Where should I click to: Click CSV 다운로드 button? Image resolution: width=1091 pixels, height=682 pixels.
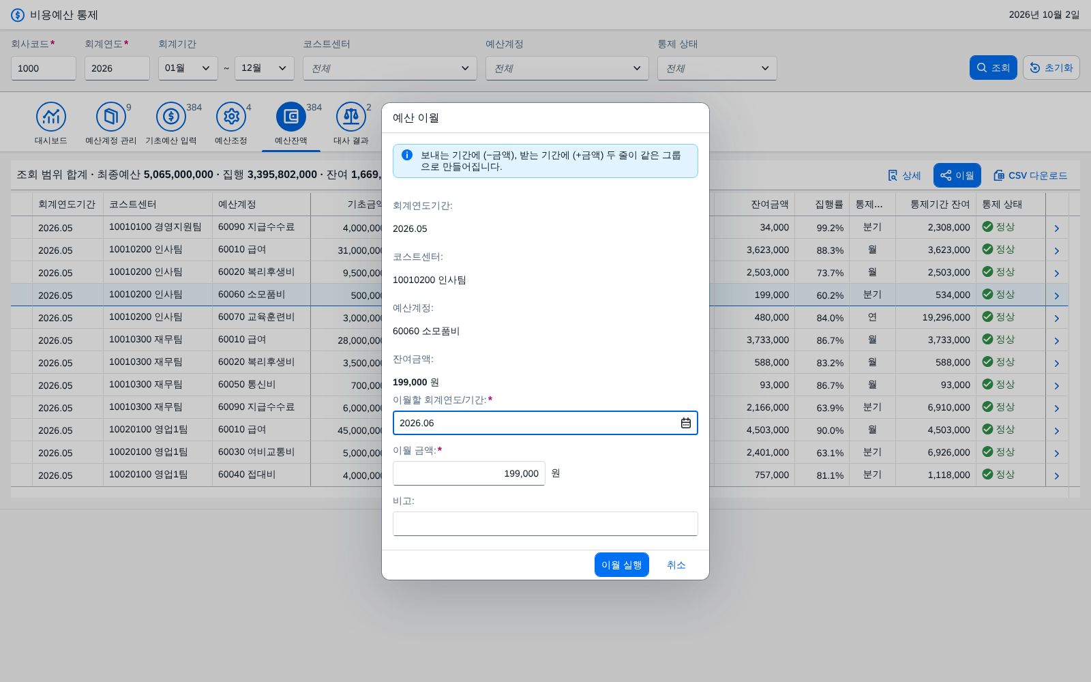pos(1030,175)
